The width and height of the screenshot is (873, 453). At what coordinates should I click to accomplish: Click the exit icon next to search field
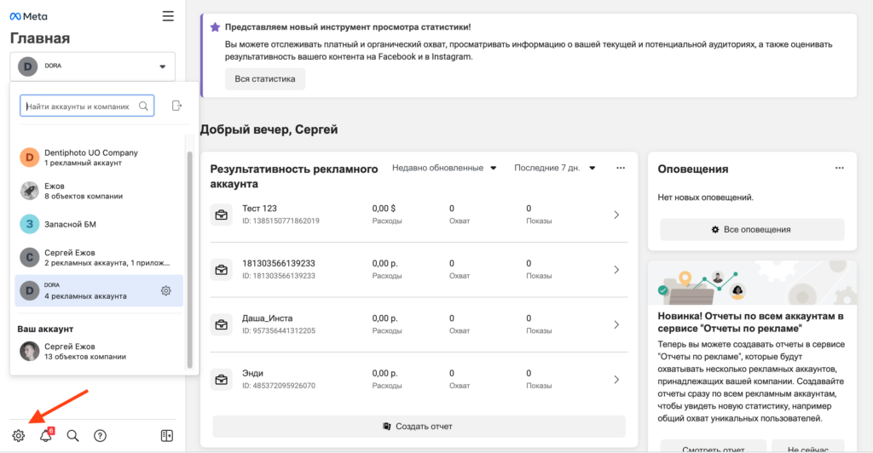176,106
